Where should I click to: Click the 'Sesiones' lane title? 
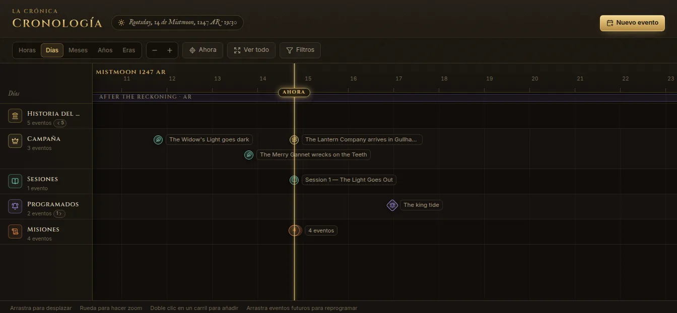coord(42,179)
